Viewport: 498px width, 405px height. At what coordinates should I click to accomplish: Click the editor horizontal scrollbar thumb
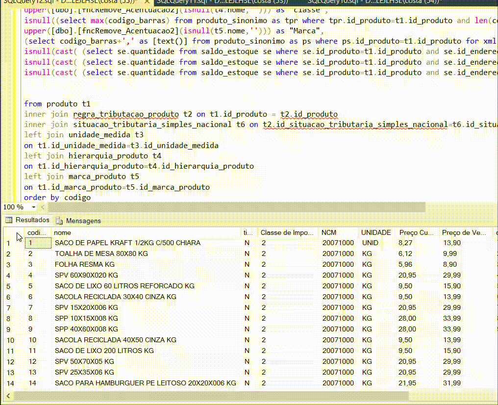pos(237,207)
